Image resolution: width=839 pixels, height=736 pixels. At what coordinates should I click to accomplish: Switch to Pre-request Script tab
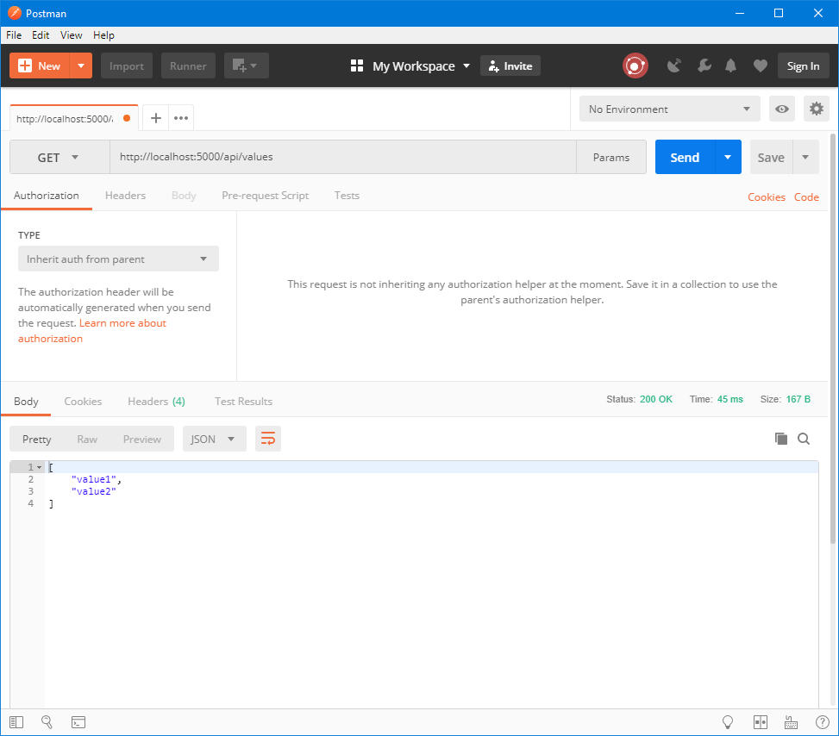pos(266,196)
